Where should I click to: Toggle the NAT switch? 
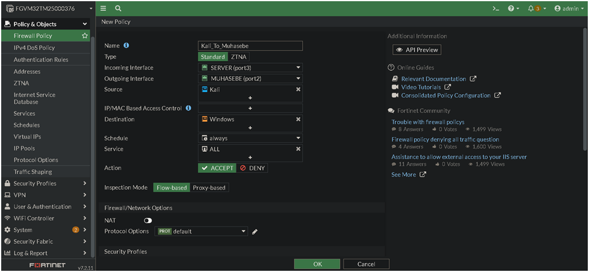pos(148,221)
